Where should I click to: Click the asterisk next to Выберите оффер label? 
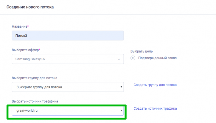(x=40, y=50)
